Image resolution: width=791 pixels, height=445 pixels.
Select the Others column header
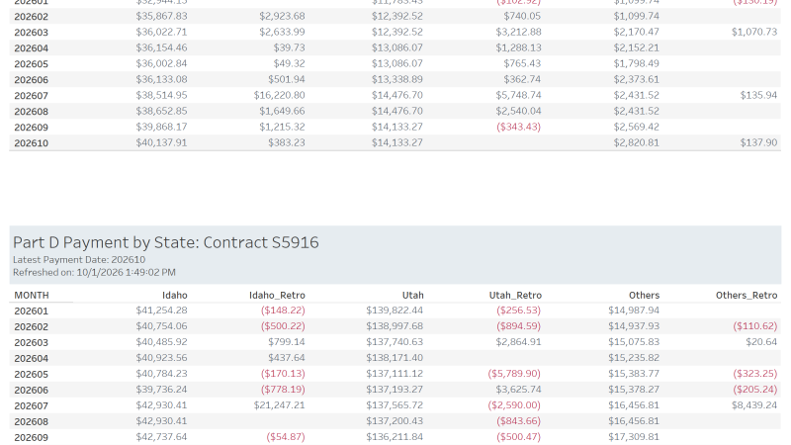(x=644, y=295)
